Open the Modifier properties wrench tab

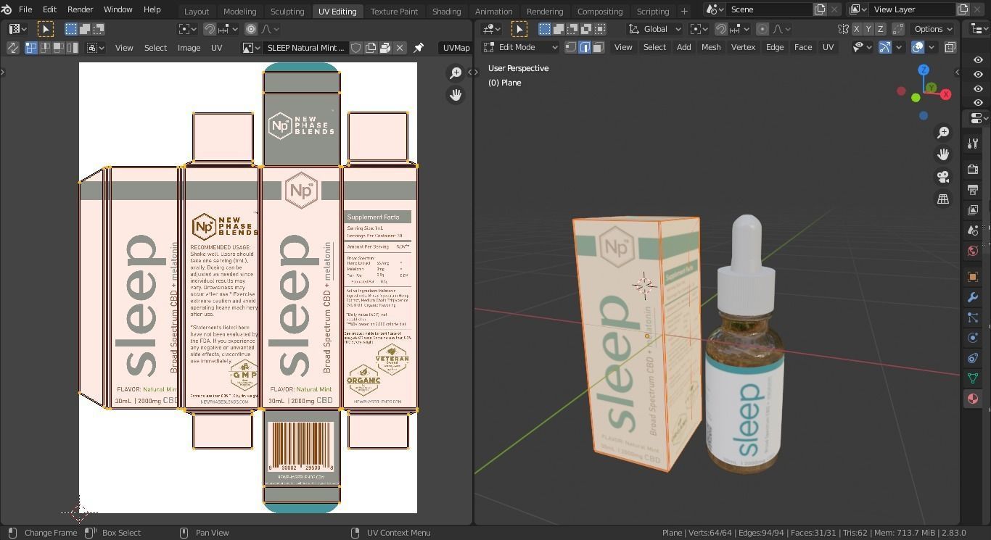973,297
